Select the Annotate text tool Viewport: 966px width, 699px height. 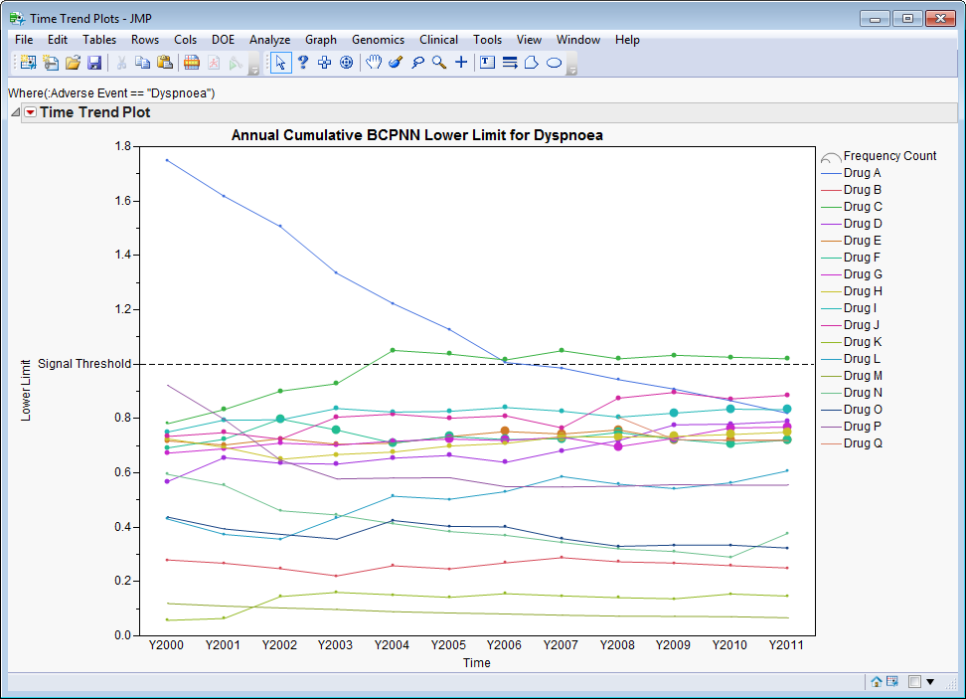pyautogui.click(x=487, y=63)
